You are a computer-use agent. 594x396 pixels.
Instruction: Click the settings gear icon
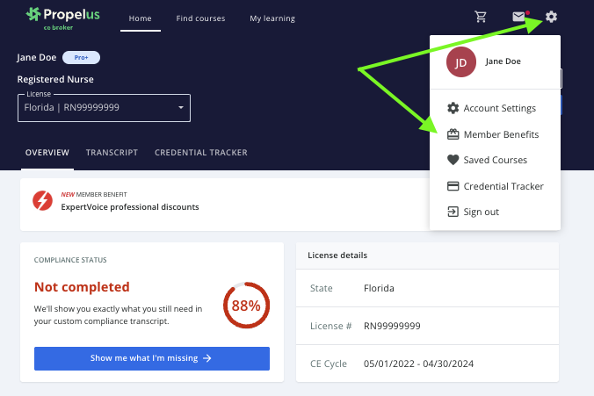(551, 17)
